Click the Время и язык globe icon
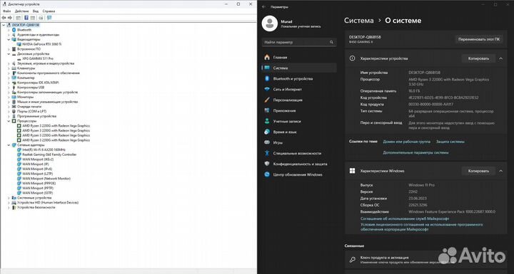The image size is (514, 274). point(267,132)
